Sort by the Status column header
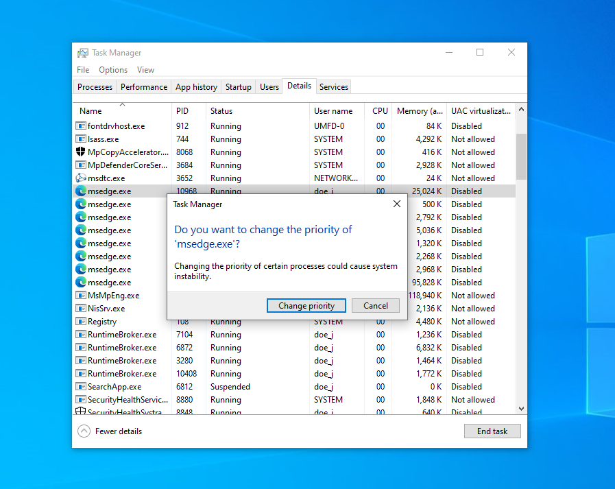 click(x=258, y=110)
